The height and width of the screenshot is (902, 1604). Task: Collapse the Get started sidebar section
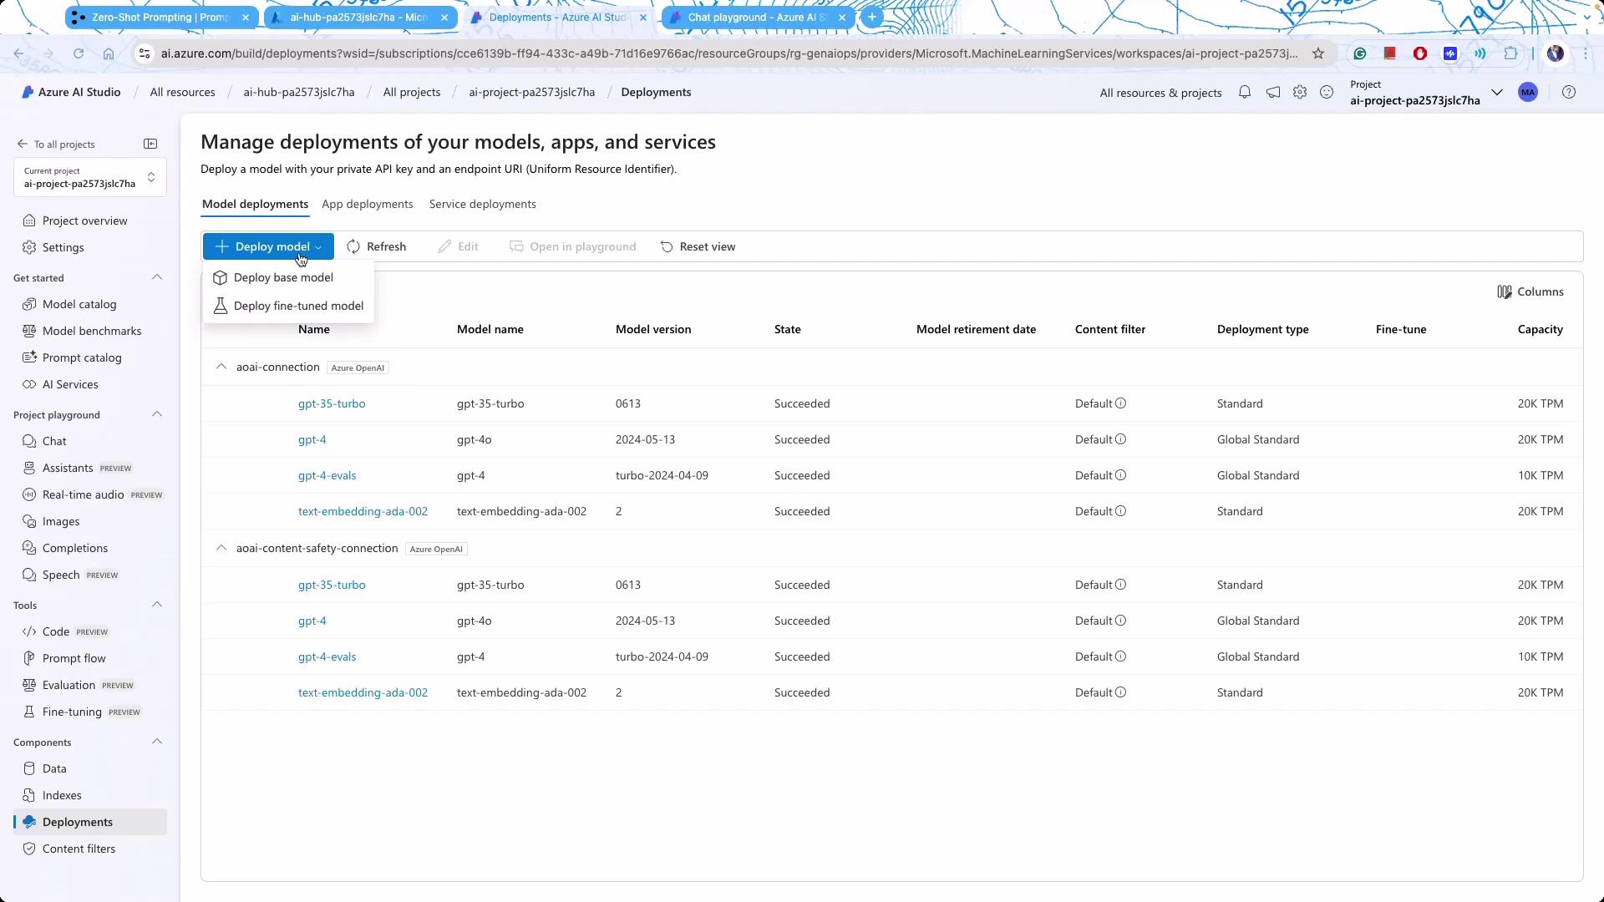tap(156, 277)
